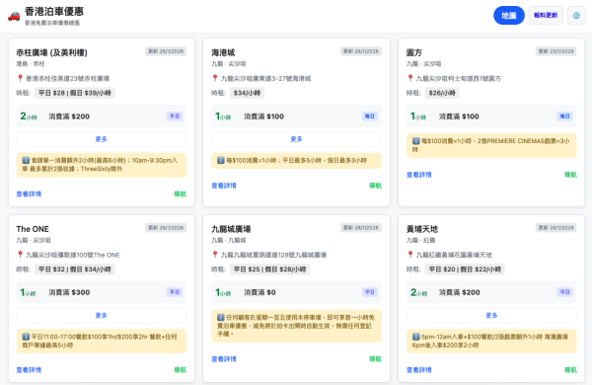Open 查看詳情 for 海港城

(224, 186)
